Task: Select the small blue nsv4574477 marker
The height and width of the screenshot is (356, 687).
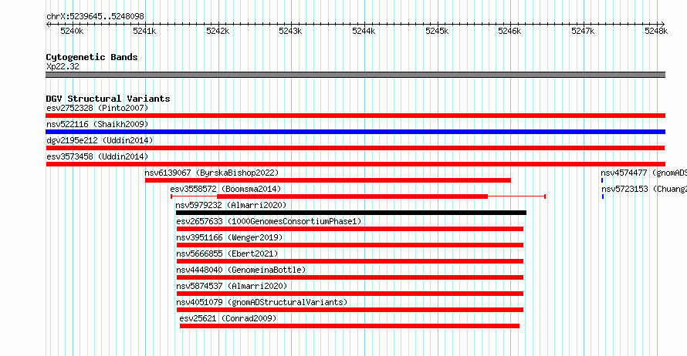Action: point(602,180)
